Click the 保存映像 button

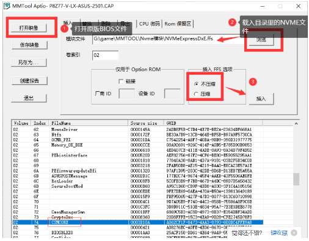(x=29, y=45)
